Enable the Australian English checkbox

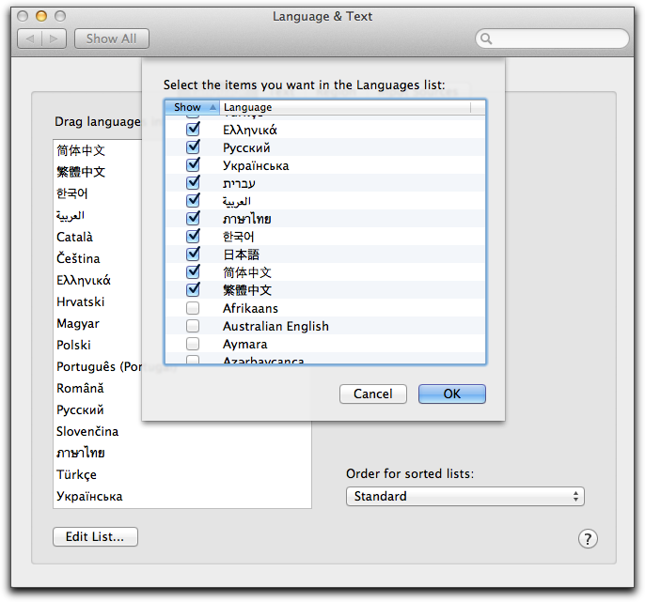pos(193,326)
